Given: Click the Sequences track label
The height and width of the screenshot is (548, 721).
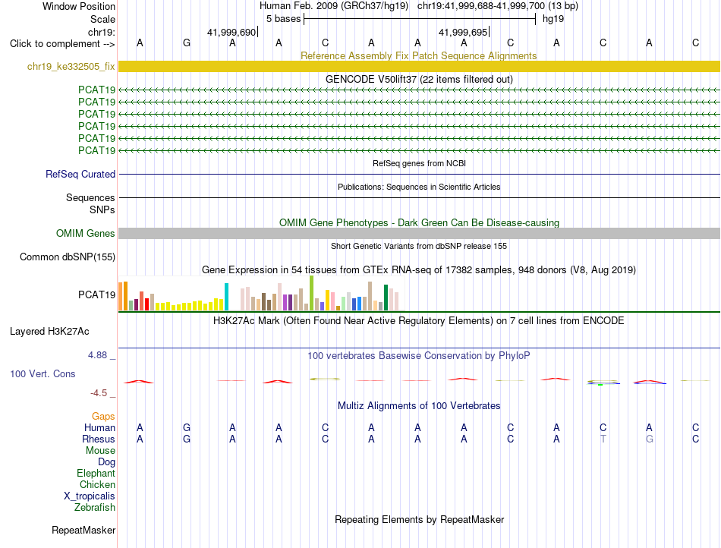Looking at the screenshot, I should [90, 197].
